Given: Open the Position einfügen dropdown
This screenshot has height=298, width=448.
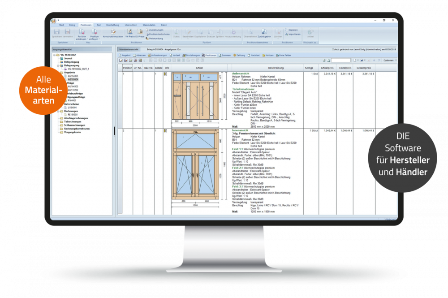Looking at the screenshot, I should [x=95, y=39].
